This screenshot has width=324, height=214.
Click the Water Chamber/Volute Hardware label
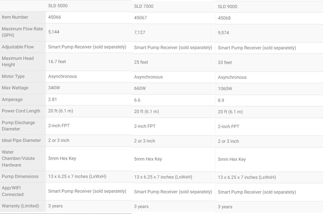pyautogui.click(x=18, y=158)
